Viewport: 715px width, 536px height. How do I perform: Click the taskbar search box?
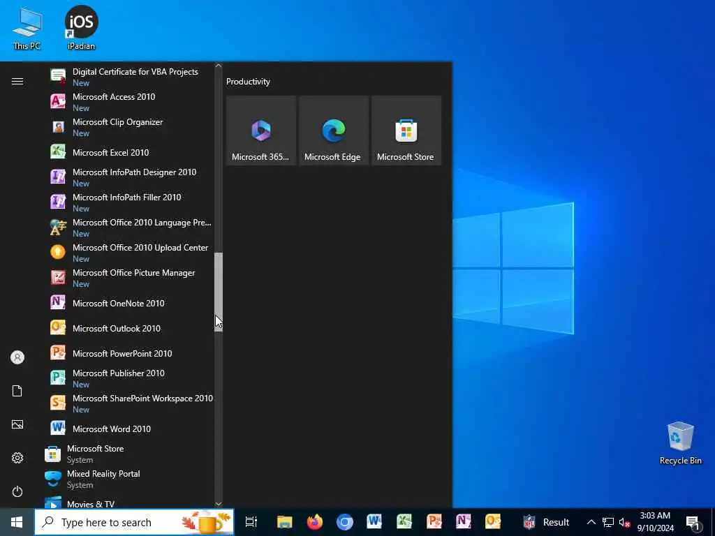click(134, 522)
